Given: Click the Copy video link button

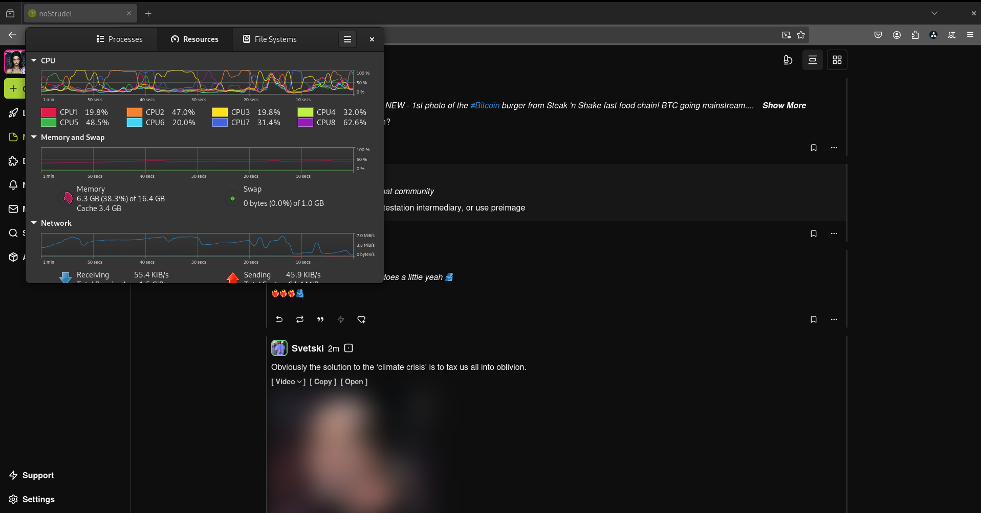Looking at the screenshot, I should pos(323,382).
